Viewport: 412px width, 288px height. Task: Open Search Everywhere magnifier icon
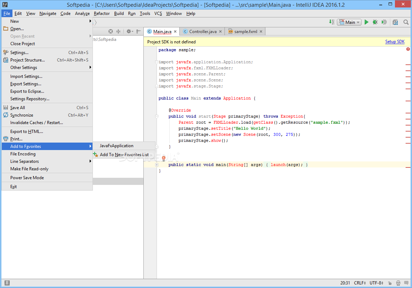(x=406, y=22)
